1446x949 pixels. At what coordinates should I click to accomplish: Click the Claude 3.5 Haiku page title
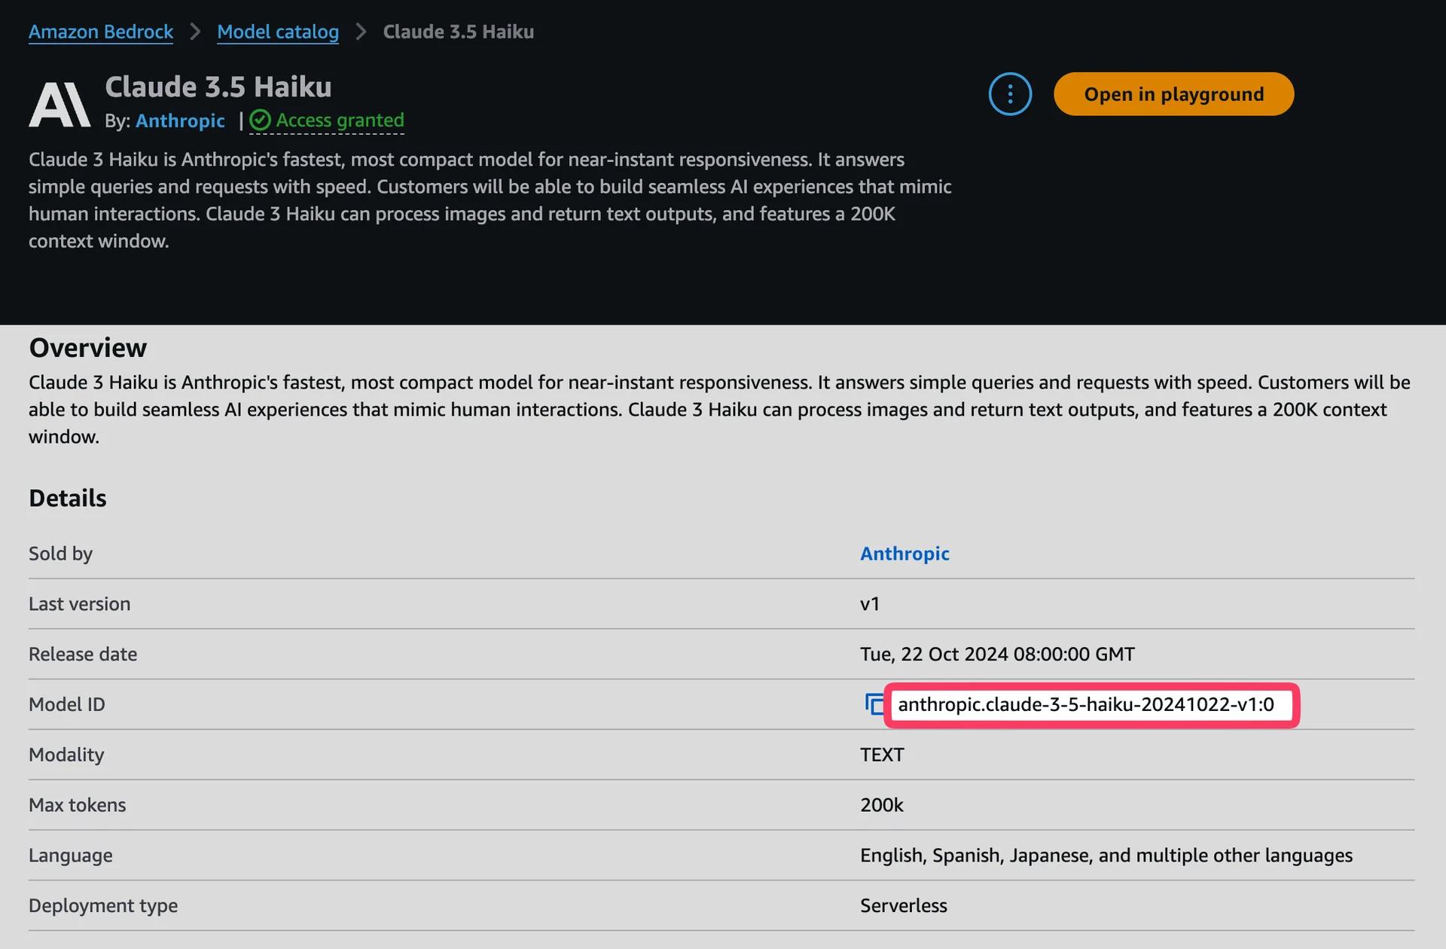pos(218,87)
